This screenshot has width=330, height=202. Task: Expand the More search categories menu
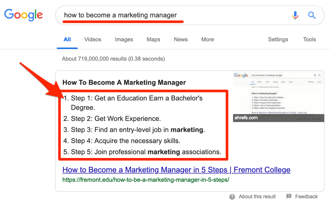coord(208,40)
